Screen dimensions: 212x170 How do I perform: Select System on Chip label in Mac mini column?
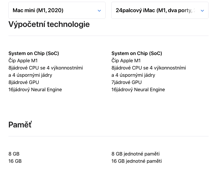pos(34,53)
